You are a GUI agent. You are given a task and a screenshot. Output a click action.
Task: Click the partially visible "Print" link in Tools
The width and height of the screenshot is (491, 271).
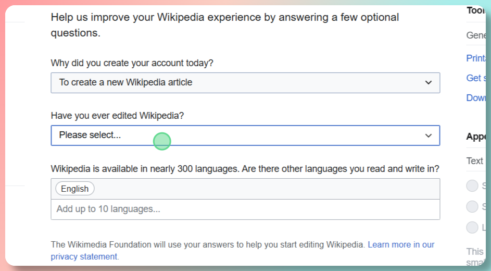click(x=476, y=58)
